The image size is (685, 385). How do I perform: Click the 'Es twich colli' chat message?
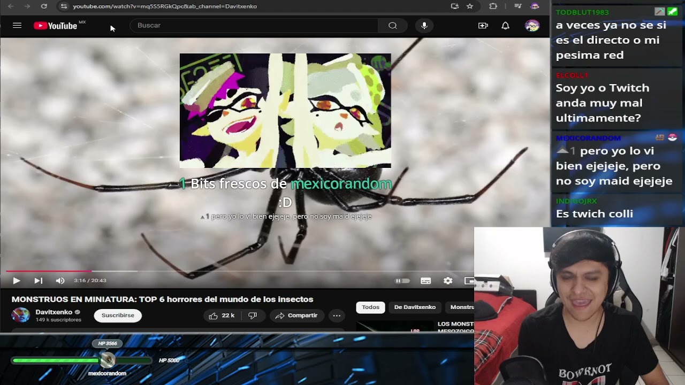tap(594, 214)
